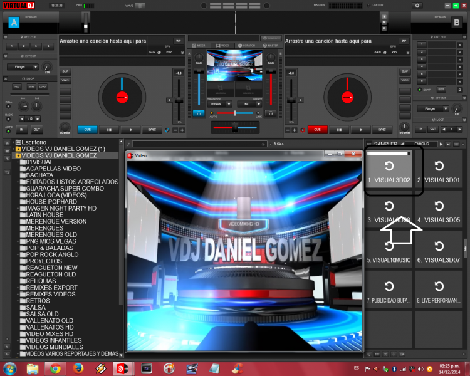
Task: Open Windows Start menu
Action: [x=9, y=368]
